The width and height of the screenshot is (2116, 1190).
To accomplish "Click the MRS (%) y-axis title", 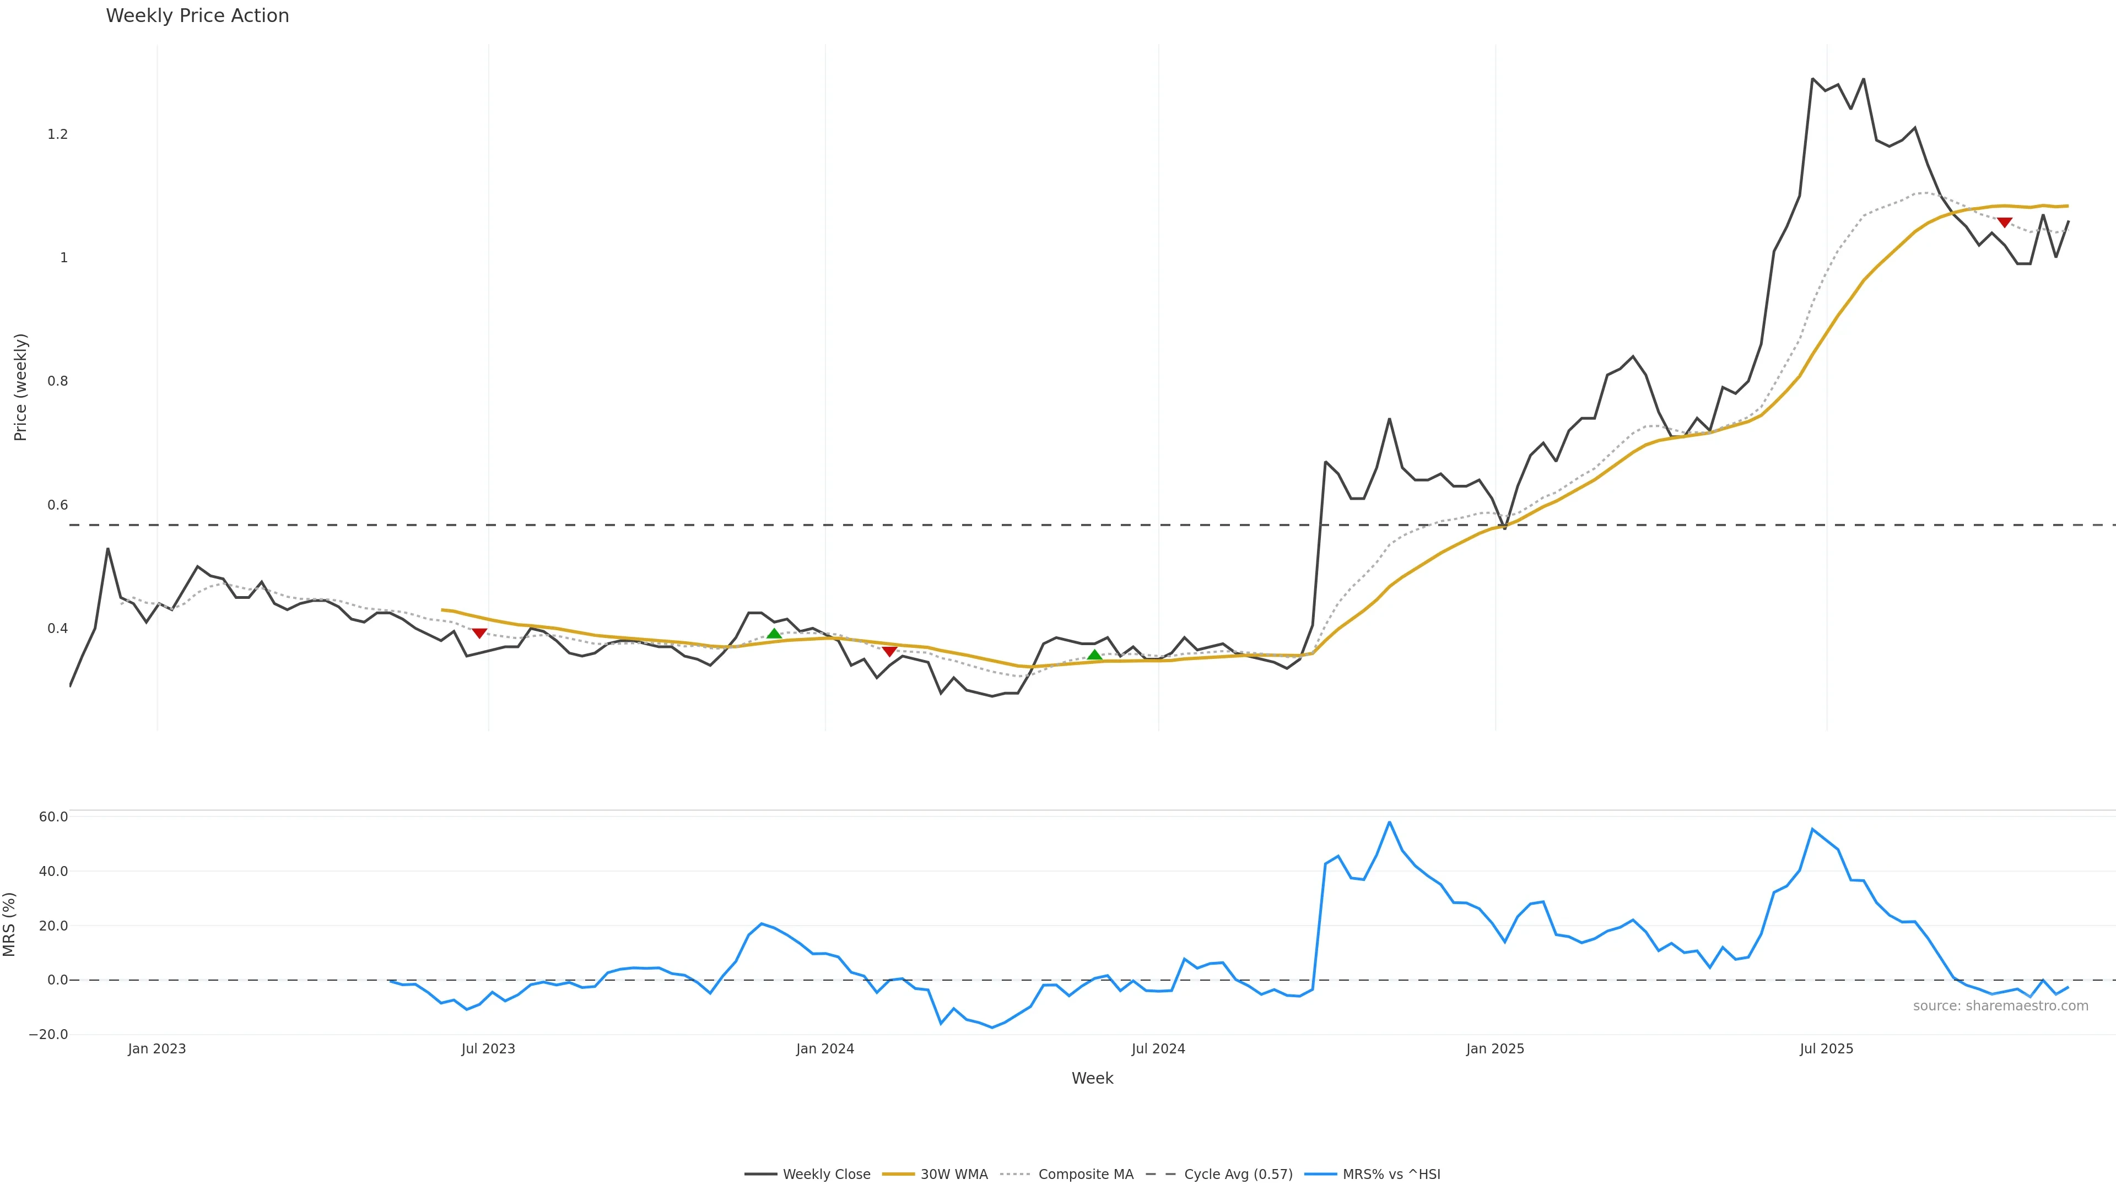I will [10, 924].
